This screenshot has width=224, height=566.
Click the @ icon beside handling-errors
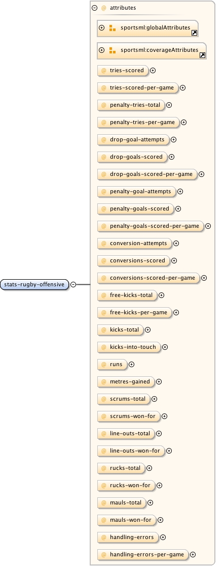coord(104,537)
